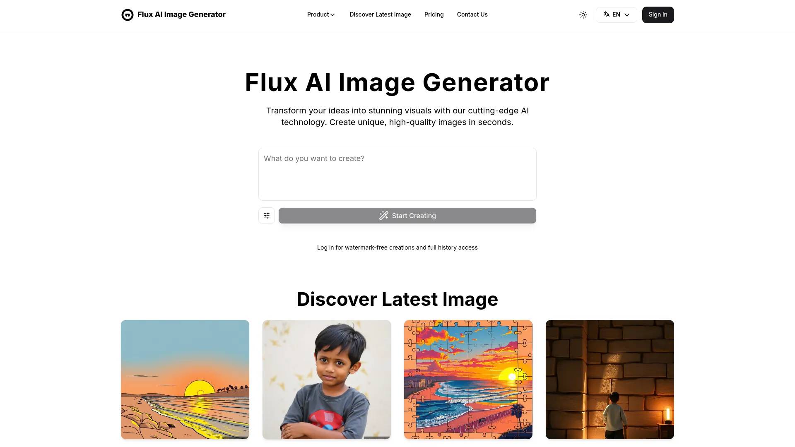Image resolution: width=795 pixels, height=447 pixels.
Task: Enable watermark-free log in toggle
Action: pos(397,247)
